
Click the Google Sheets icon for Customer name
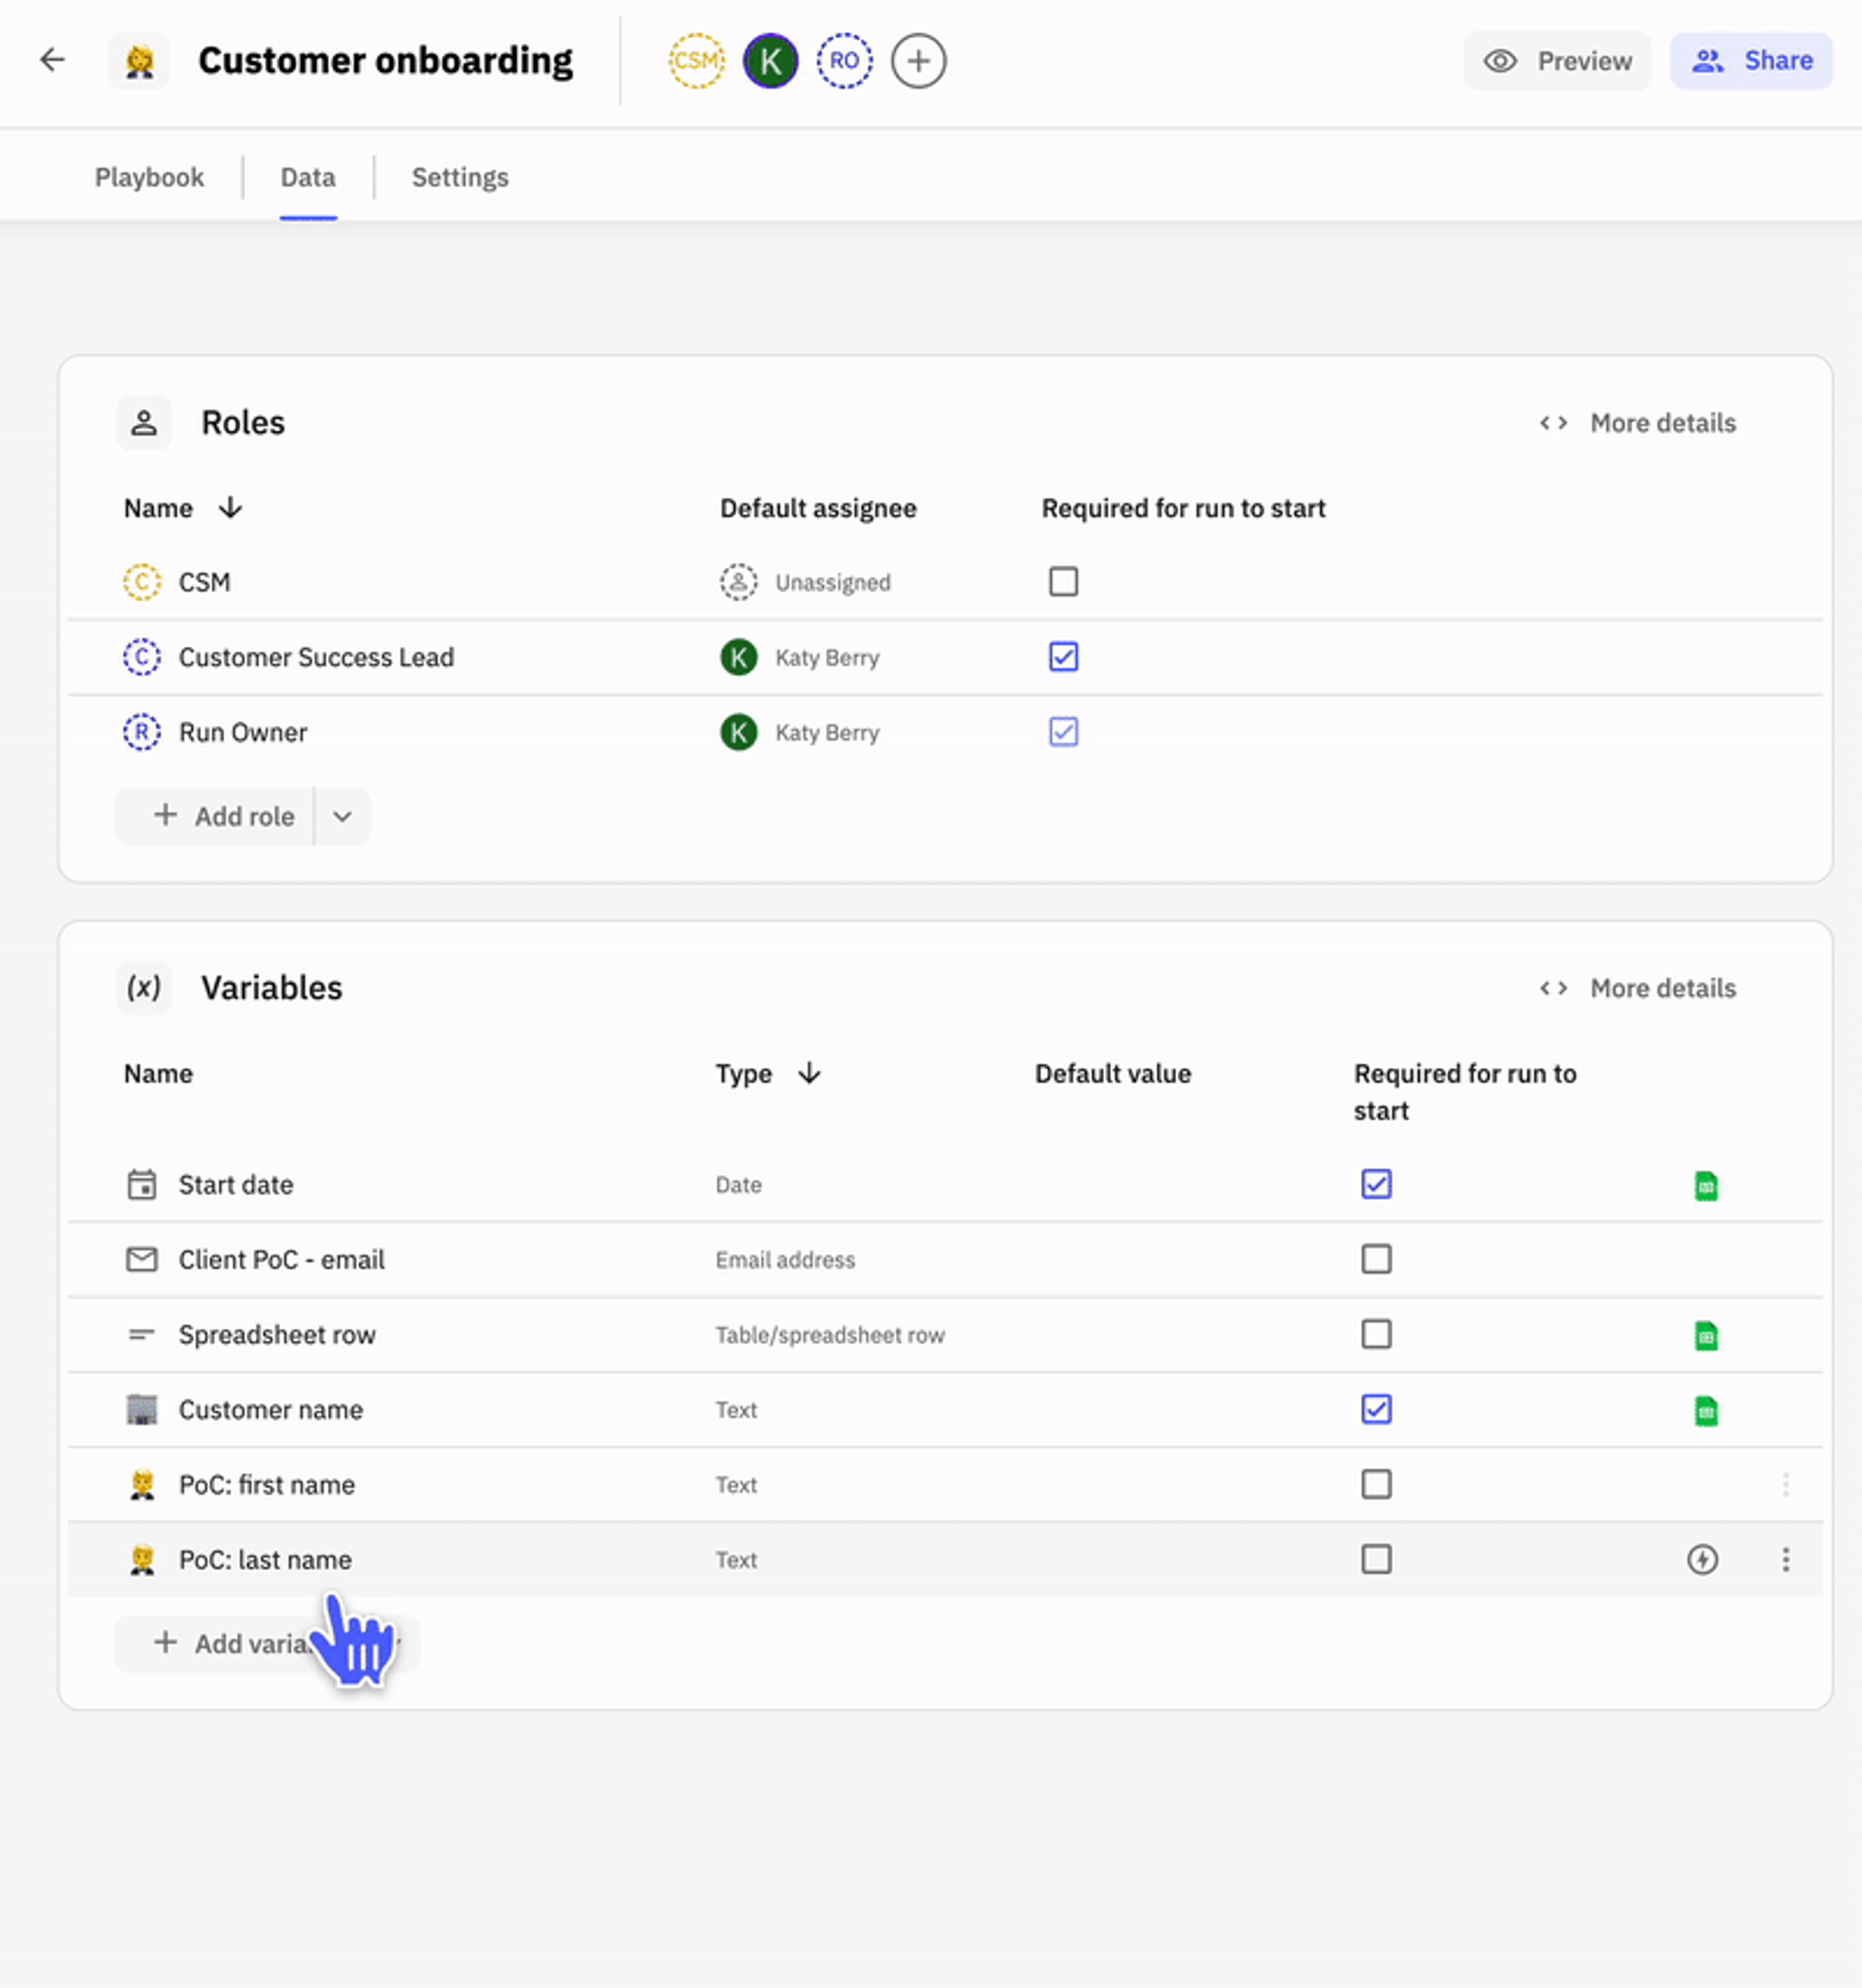click(1705, 1410)
